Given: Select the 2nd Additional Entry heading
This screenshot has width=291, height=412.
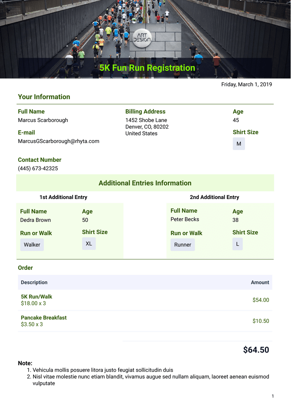Looking at the screenshot, I should point(214,197).
